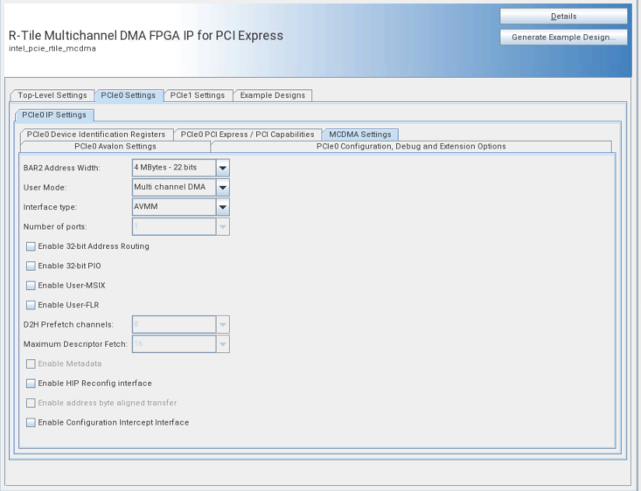Tick the Enable User-FLR checkbox
The height and width of the screenshot is (491, 641).
click(31, 305)
